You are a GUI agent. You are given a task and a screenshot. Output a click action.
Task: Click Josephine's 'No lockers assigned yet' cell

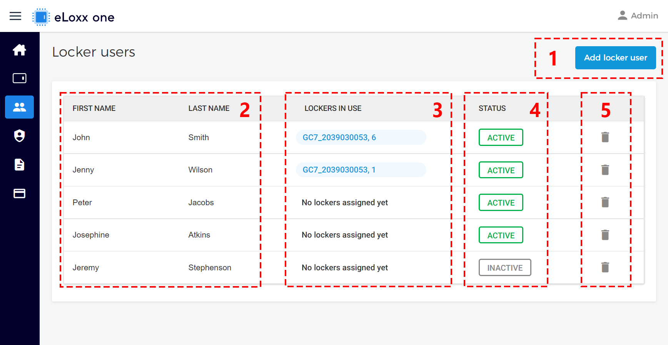pos(345,235)
